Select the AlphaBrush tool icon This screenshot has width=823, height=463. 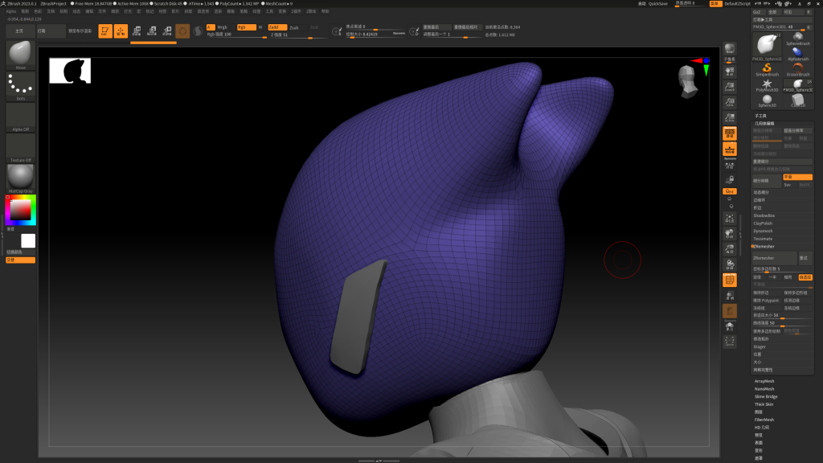pyautogui.click(x=797, y=51)
